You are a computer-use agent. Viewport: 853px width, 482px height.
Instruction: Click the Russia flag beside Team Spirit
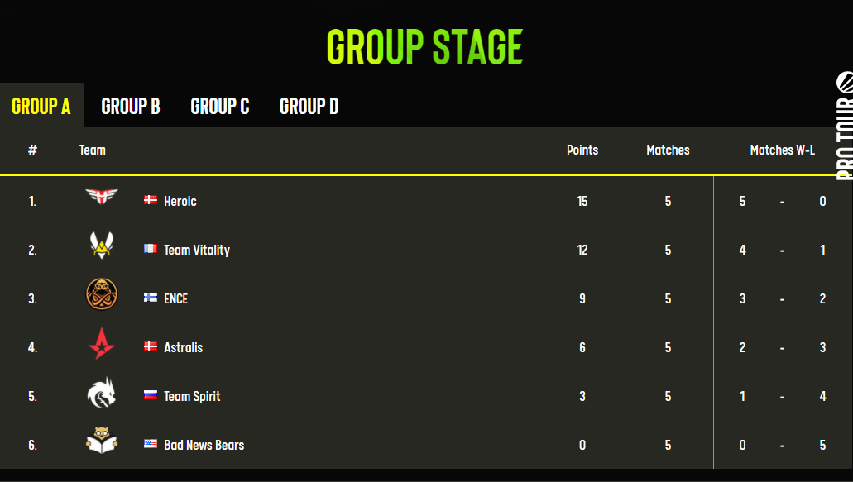pos(150,395)
